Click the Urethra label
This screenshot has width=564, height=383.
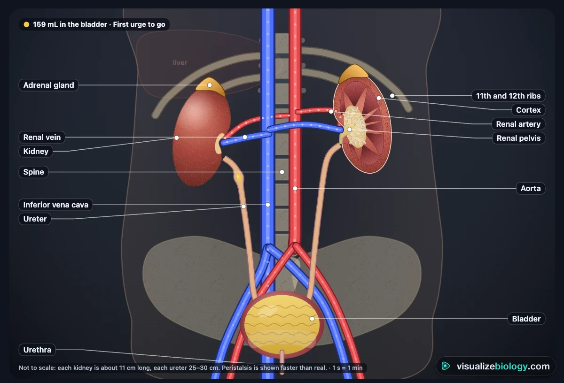click(x=37, y=350)
